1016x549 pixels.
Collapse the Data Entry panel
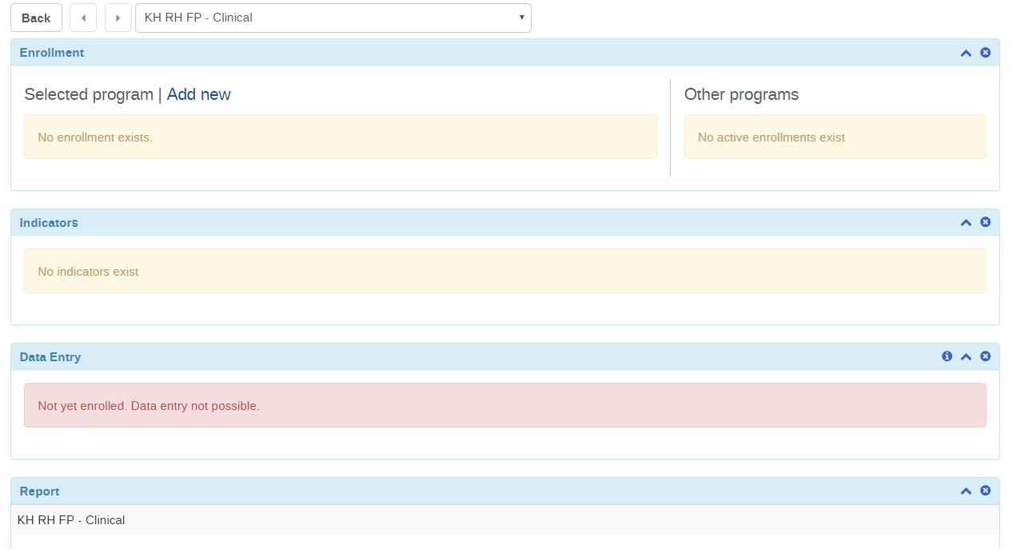click(966, 356)
